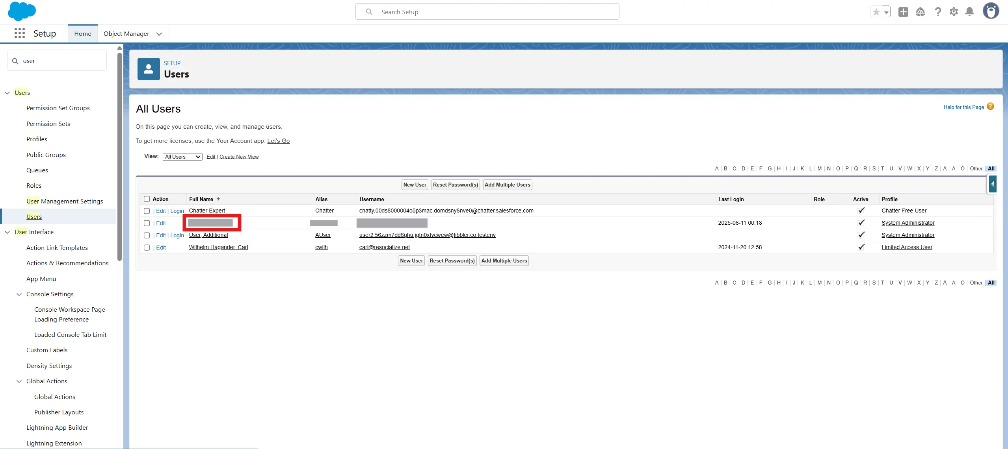Open Permission Sets in the sidebar

[x=48, y=124]
